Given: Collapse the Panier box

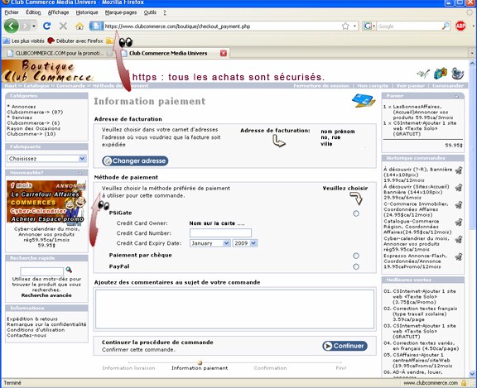Looking at the screenshot, I should tap(456, 96).
